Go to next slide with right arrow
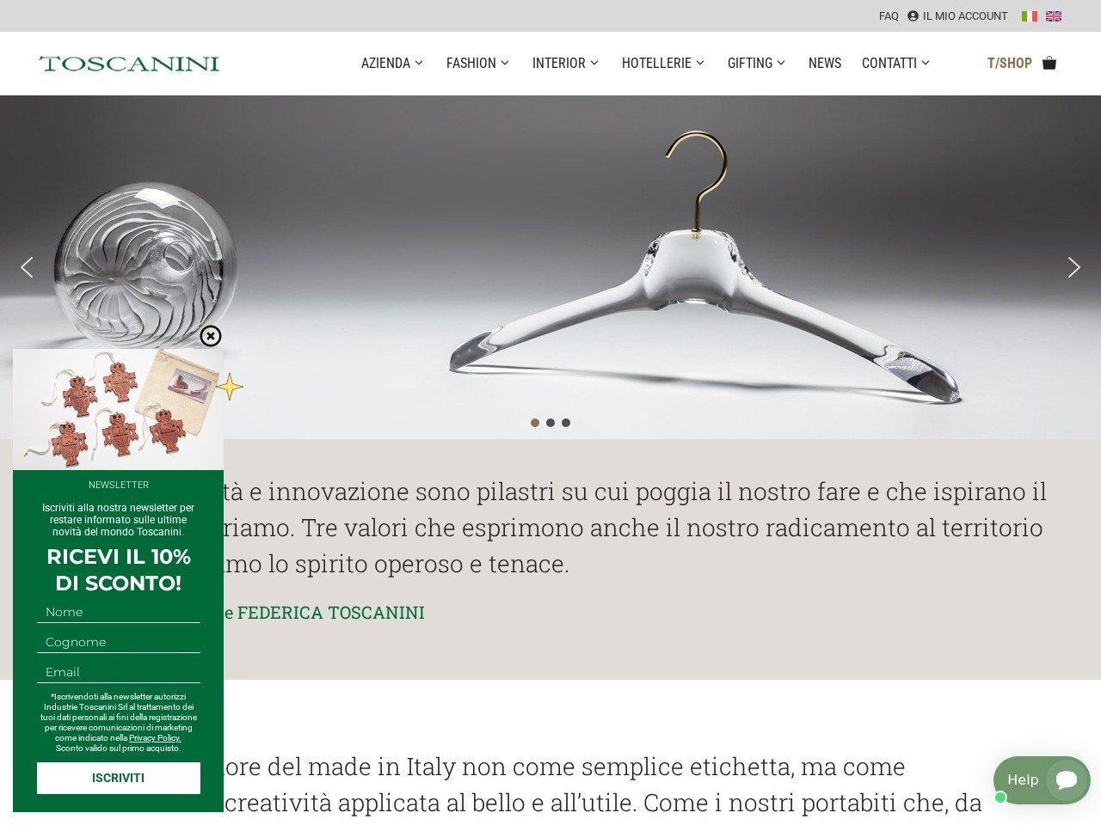The image size is (1101, 825). [x=1073, y=267]
